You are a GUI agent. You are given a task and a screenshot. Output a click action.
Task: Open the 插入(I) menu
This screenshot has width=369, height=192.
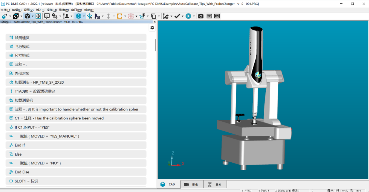(x=40, y=10)
